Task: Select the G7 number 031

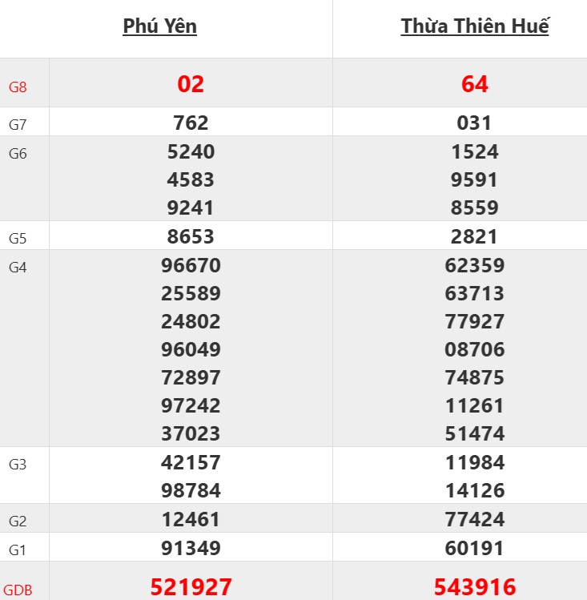Action: coord(475,123)
